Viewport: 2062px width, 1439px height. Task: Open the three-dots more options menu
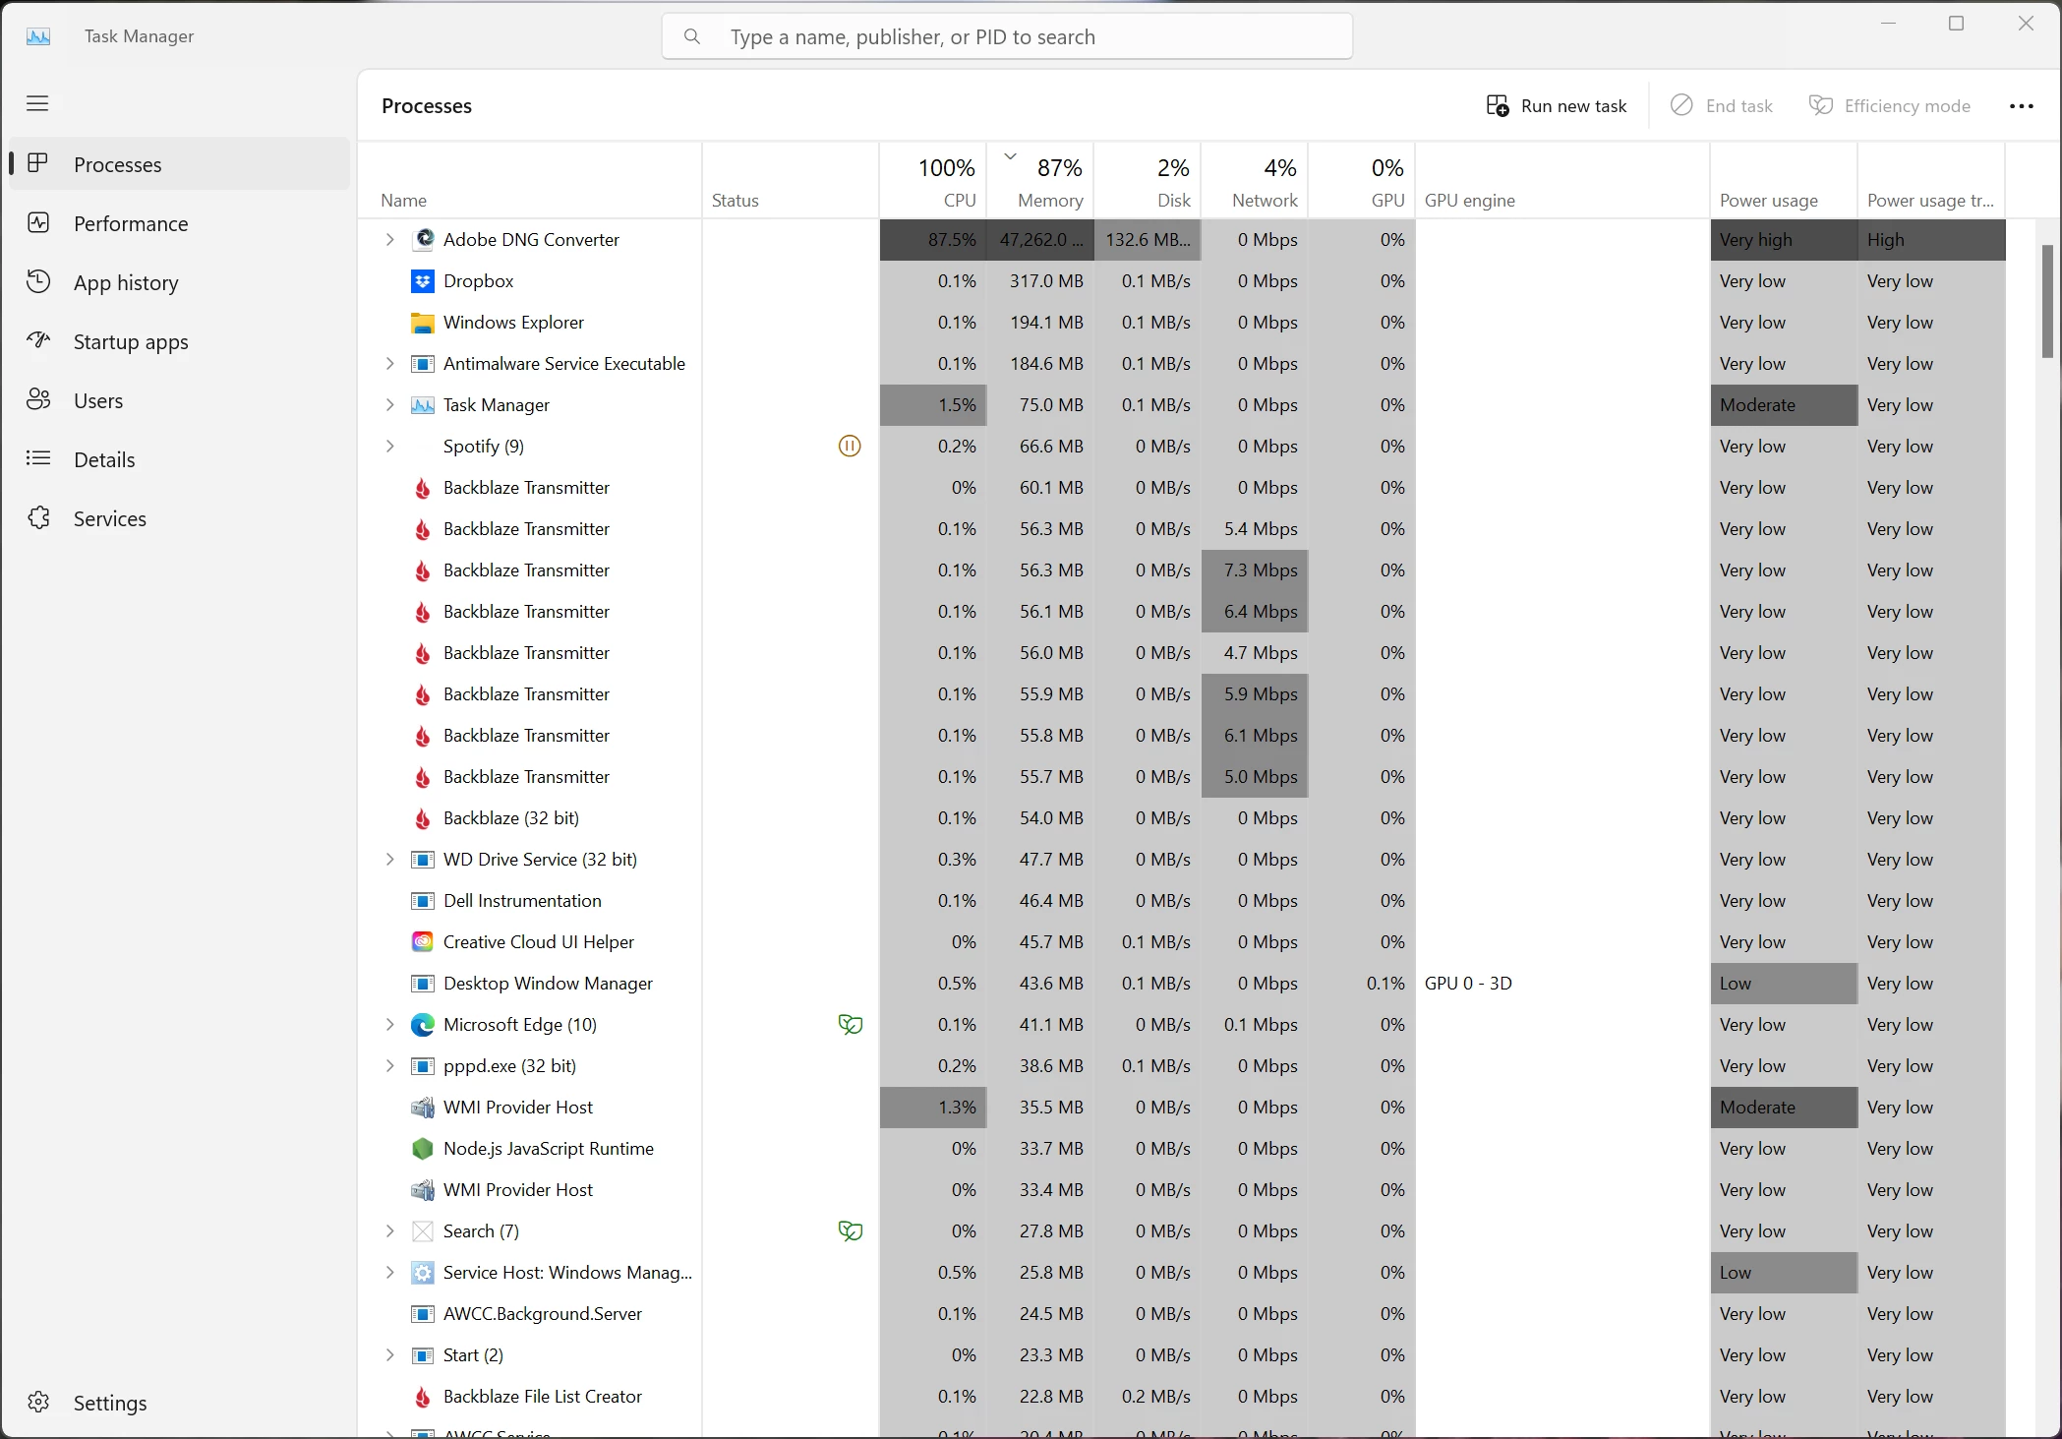(2021, 106)
